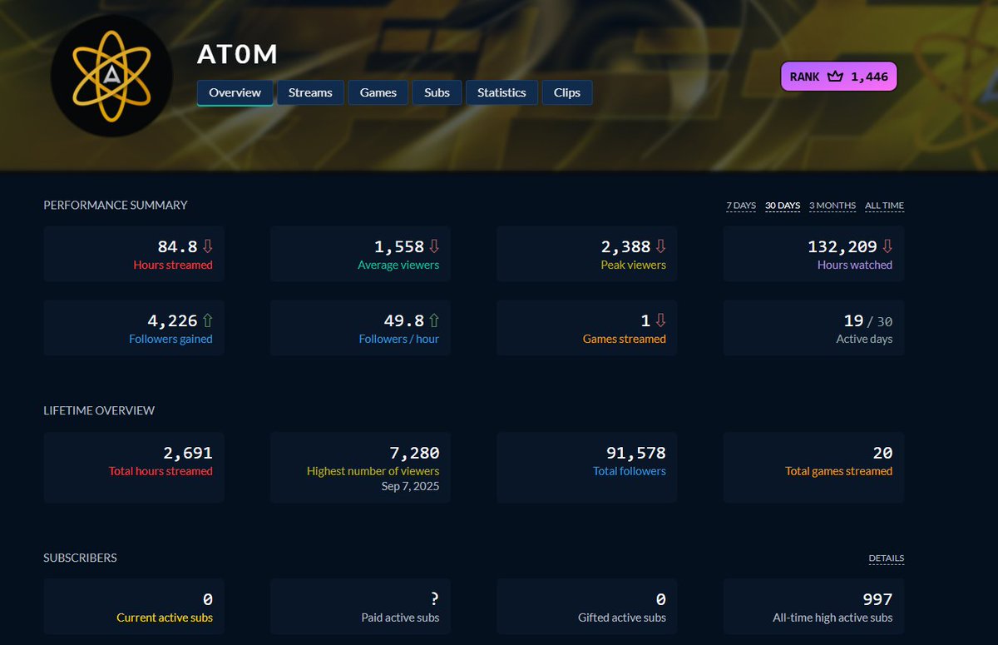Open subscribers DETAILS link
998x645 pixels.
[x=887, y=558]
